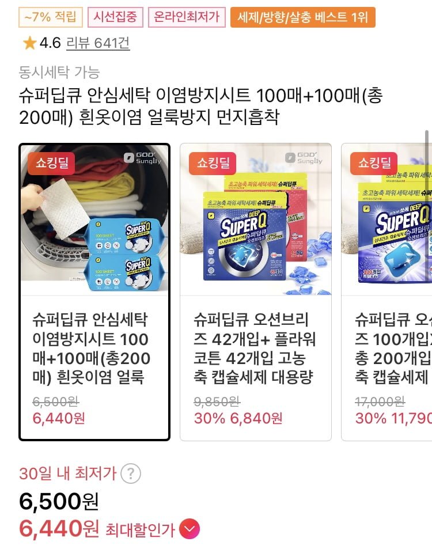This screenshot has height=553, width=432.
Task: Open 세제/방향/살충 베스트 1위 ranking tag
Action: tap(302, 17)
